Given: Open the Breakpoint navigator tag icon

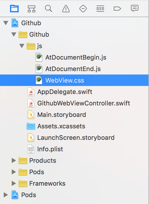Looking at the screenshot, I should pyautogui.click(x=117, y=9).
